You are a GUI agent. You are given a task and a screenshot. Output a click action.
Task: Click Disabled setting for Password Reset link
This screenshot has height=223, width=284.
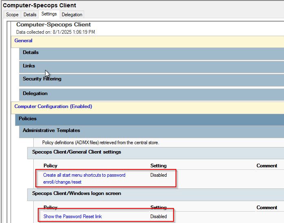(158, 217)
